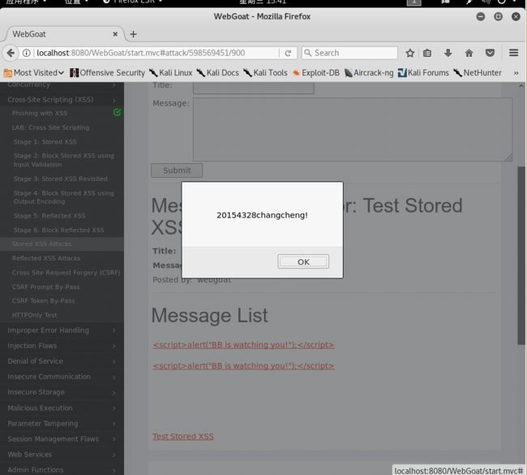Open Kali Forums bookmark

tap(423, 73)
